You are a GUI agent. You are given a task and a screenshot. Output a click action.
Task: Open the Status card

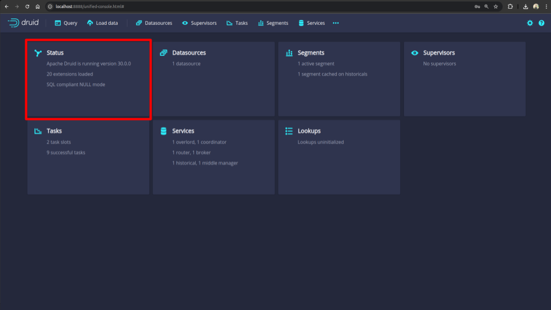coord(88,80)
